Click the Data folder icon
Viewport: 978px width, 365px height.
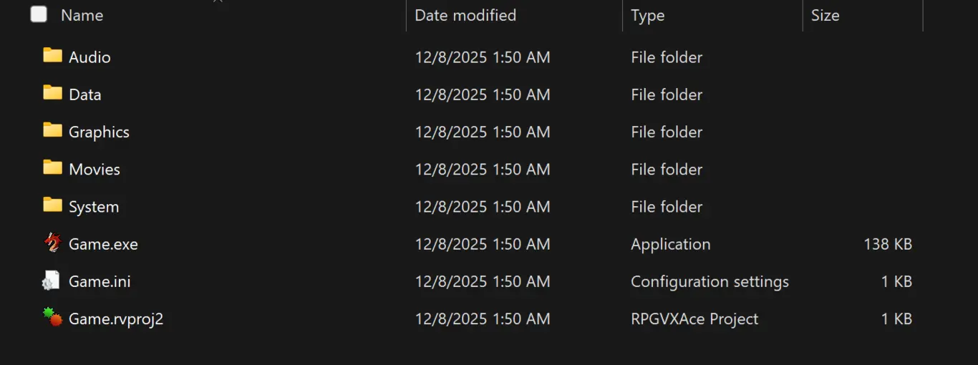point(52,93)
